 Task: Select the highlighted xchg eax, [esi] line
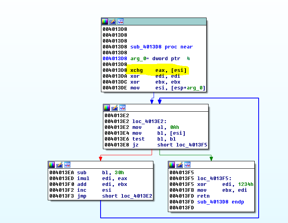click(x=158, y=70)
